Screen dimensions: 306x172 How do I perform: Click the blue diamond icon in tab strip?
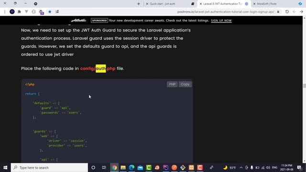click(x=300, y=4)
